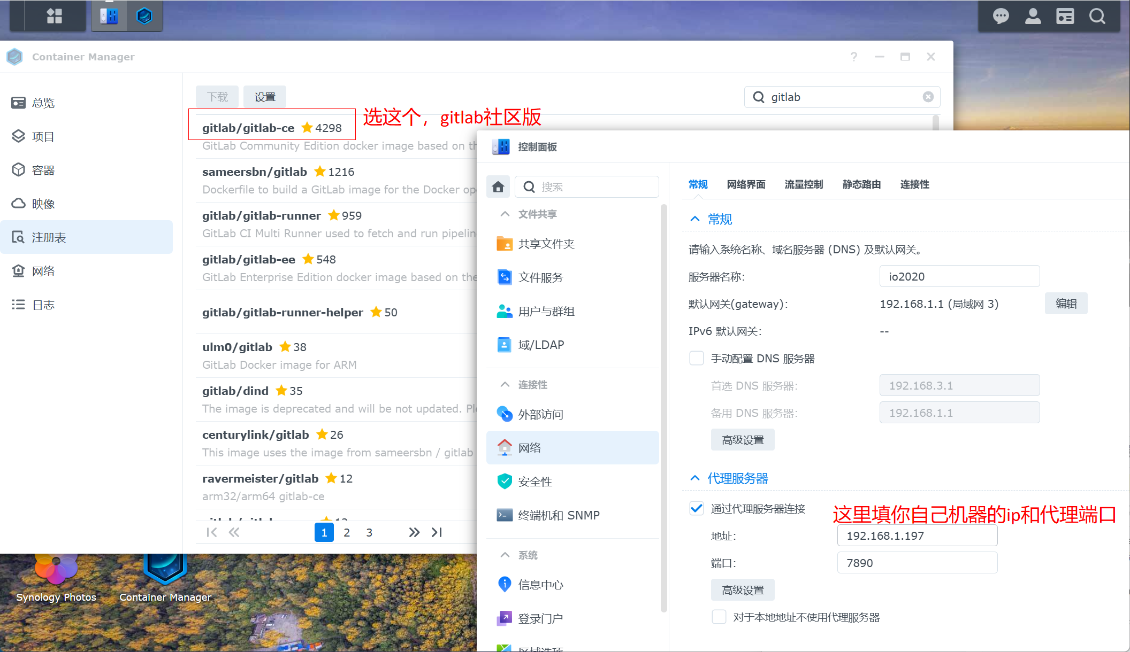The width and height of the screenshot is (1130, 652).
Task: Click 编辑 next to default gateway
Action: [x=1065, y=303]
